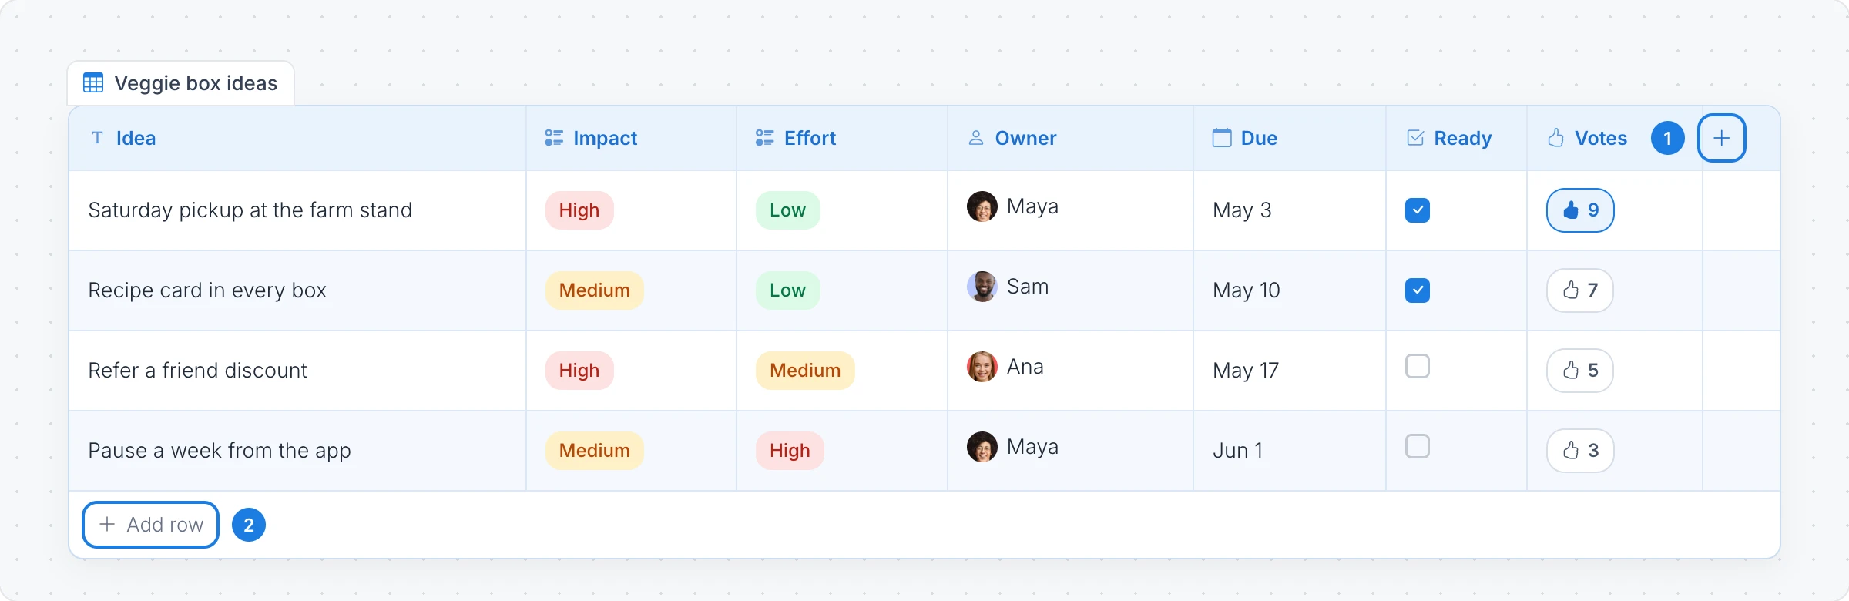The width and height of the screenshot is (1849, 601).
Task: Uncheck Ready for Recipe card in every box
Action: (1418, 290)
